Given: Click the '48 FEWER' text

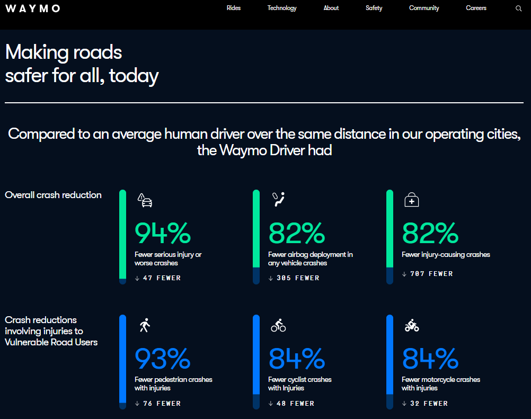Looking at the screenshot, I should pyautogui.click(x=295, y=404).
